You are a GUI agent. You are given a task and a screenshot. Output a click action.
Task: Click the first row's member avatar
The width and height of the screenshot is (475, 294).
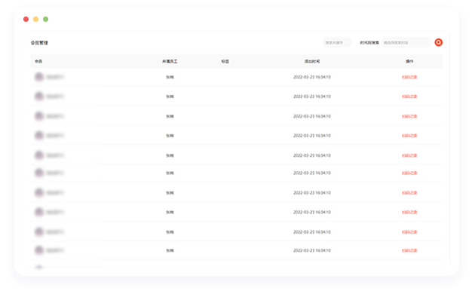point(39,77)
